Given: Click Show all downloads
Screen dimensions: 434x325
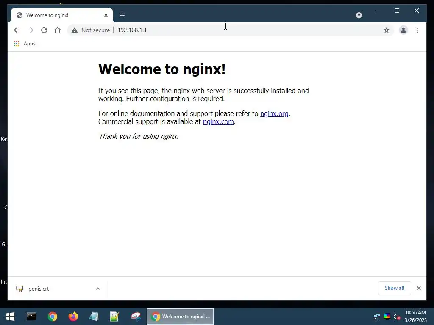Looking at the screenshot, I should [395, 288].
